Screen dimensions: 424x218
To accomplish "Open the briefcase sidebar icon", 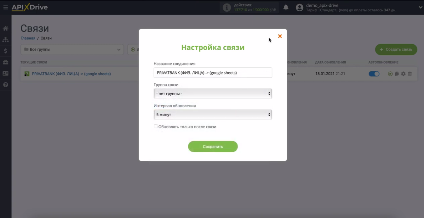I will pyautogui.click(x=5, y=62).
